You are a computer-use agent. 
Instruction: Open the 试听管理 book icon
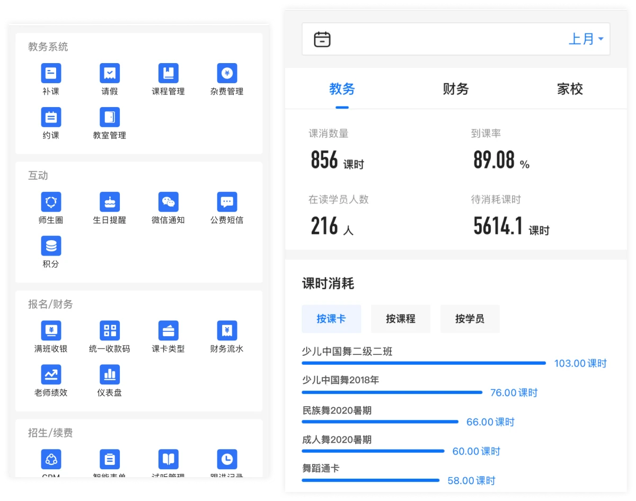pyautogui.click(x=168, y=460)
